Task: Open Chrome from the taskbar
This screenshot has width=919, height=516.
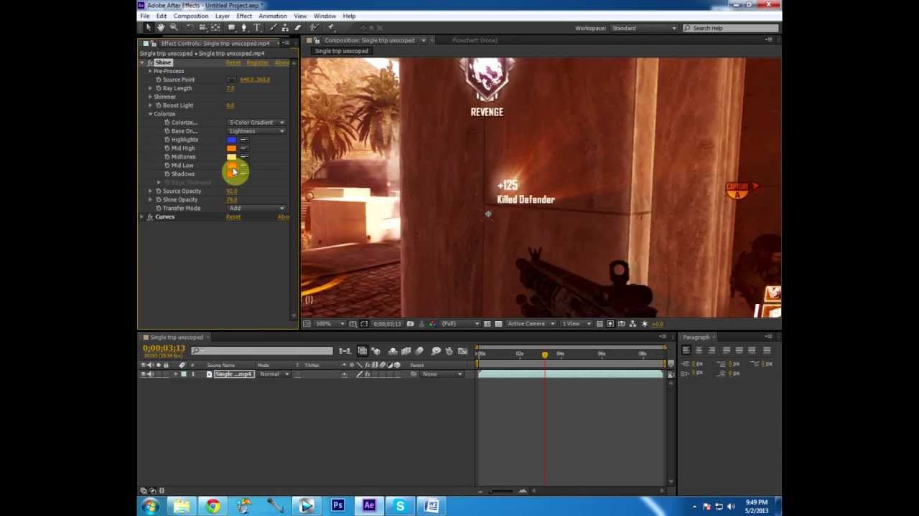Action: [x=213, y=506]
